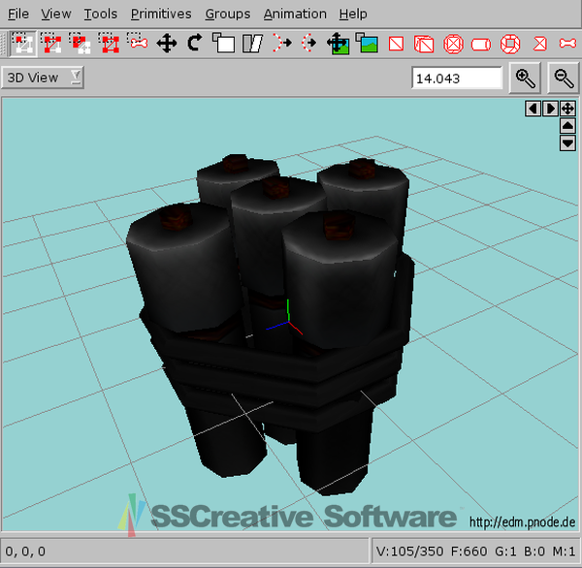
Task: Open the Animation menu
Action: click(x=295, y=15)
